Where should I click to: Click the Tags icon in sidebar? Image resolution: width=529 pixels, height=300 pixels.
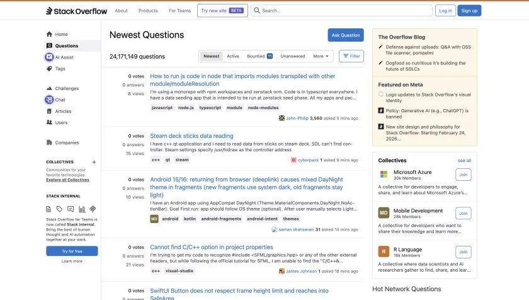(49, 69)
